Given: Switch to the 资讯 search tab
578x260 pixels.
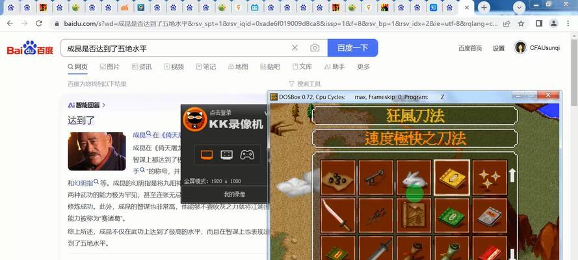Looking at the screenshot, I should pyautogui.click(x=142, y=67).
